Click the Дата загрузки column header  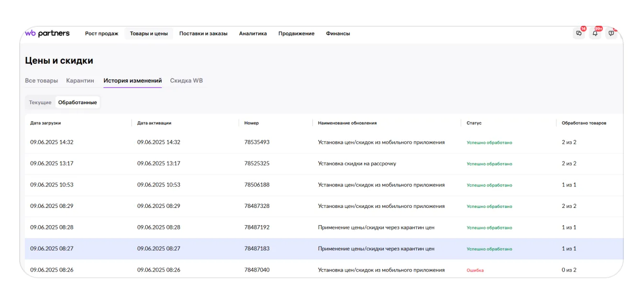coord(45,123)
